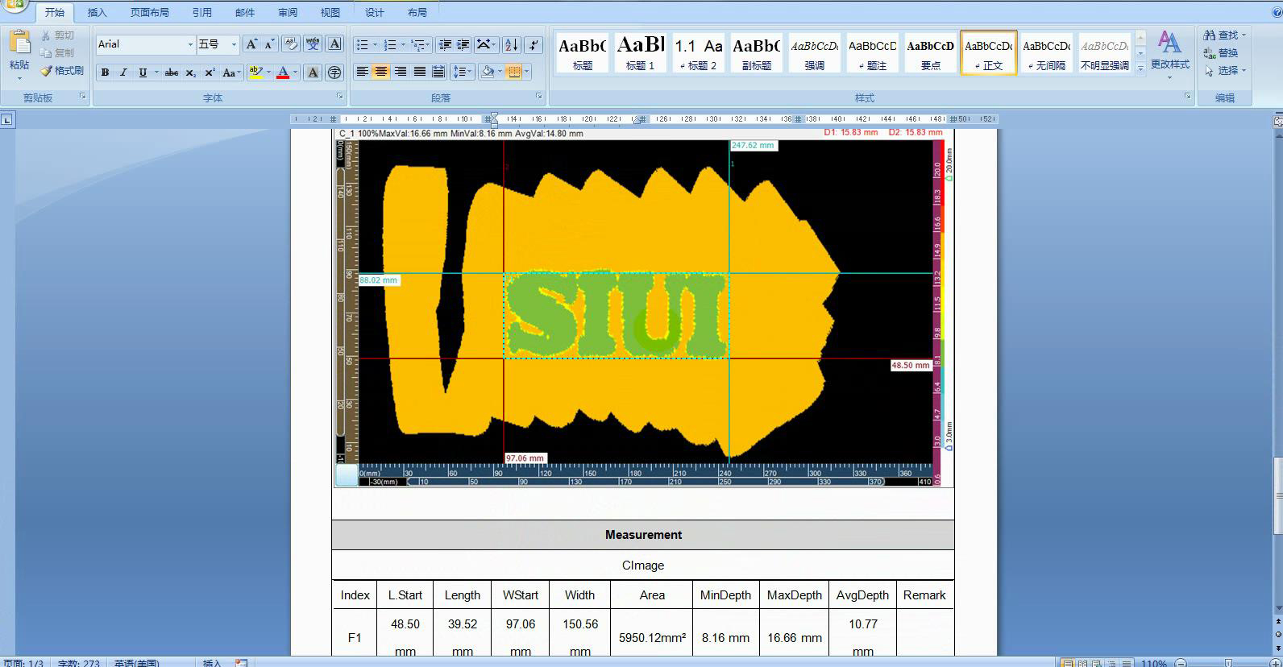Click the Select (选择) button

(x=1225, y=71)
